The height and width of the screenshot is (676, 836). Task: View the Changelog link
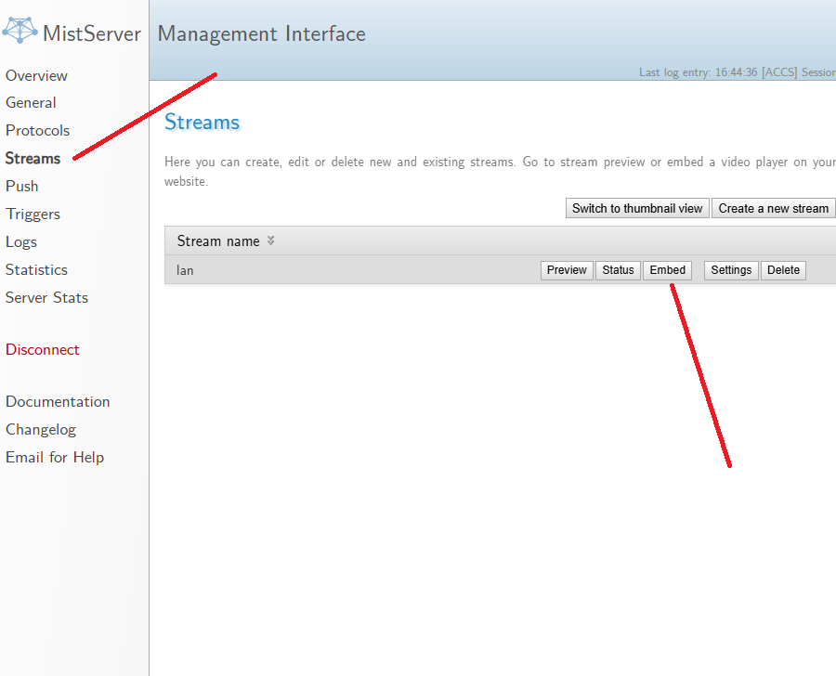(41, 430)
